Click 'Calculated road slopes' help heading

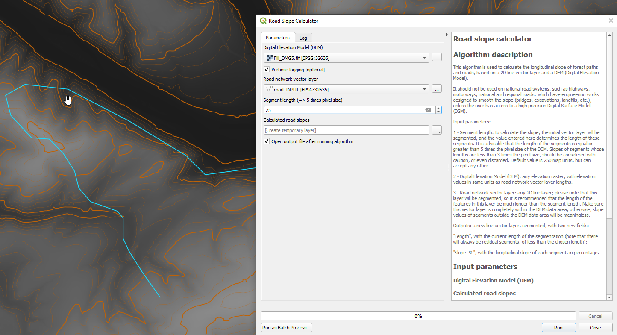coord(484,294)
